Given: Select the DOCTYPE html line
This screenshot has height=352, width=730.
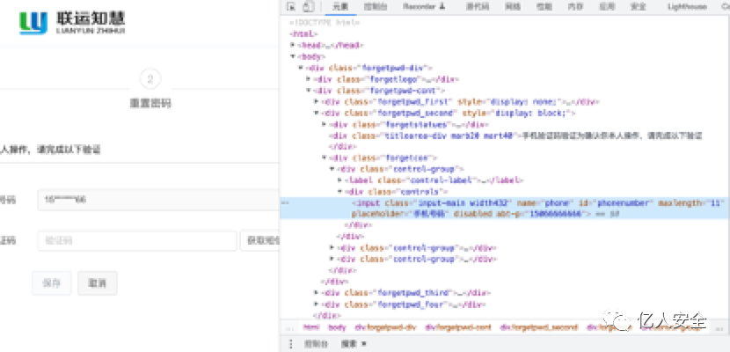Looking at the screenshot, I should tap(324, 22).
